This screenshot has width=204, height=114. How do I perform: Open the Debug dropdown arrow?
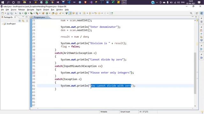click(23, 13)
